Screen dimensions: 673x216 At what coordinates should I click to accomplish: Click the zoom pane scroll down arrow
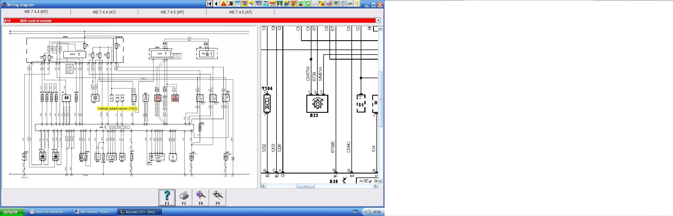(380, 181)
